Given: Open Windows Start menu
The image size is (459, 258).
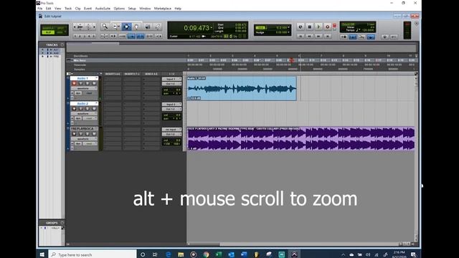Looking at the screenshot, I should pos(42,254).
